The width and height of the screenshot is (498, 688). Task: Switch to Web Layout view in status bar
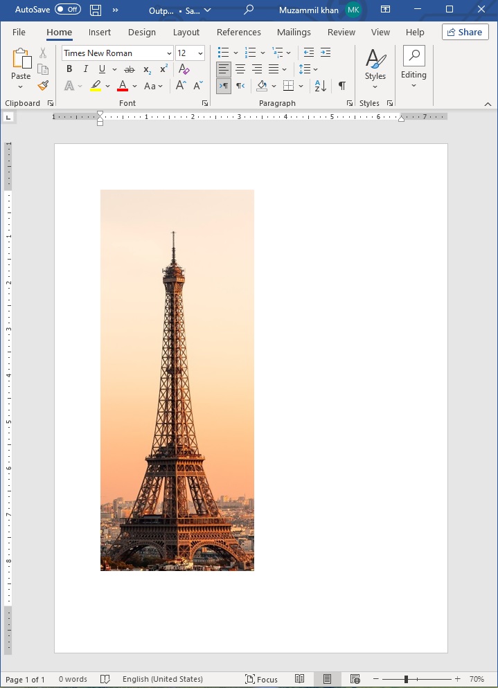pyautogui.click(x=355, y=679)
